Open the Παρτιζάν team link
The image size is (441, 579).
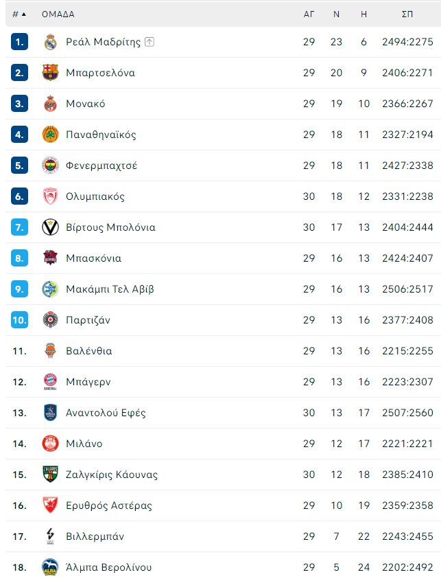[x=88, y=320]
